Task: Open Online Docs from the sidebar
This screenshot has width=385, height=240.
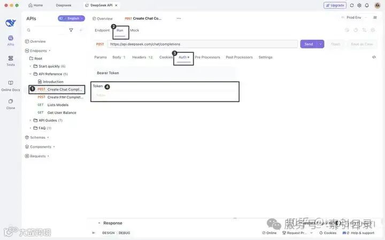Action: (11, 86)
